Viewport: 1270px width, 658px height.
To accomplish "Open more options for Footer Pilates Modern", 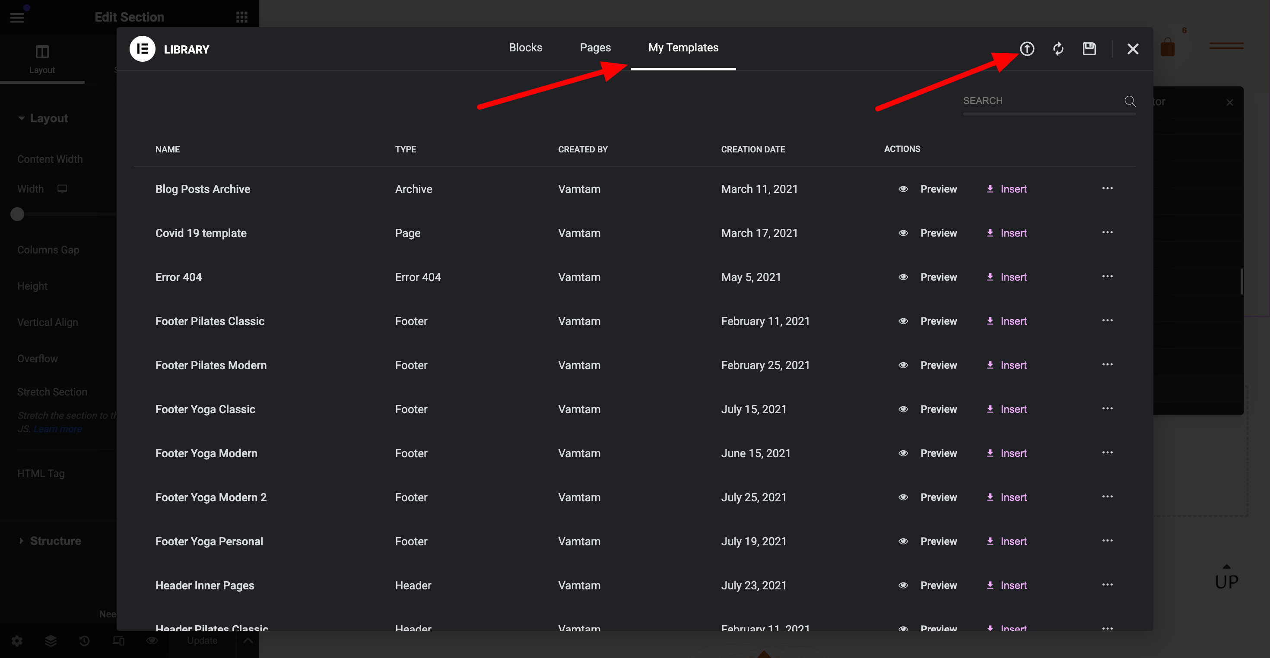I will point(1107,364).
